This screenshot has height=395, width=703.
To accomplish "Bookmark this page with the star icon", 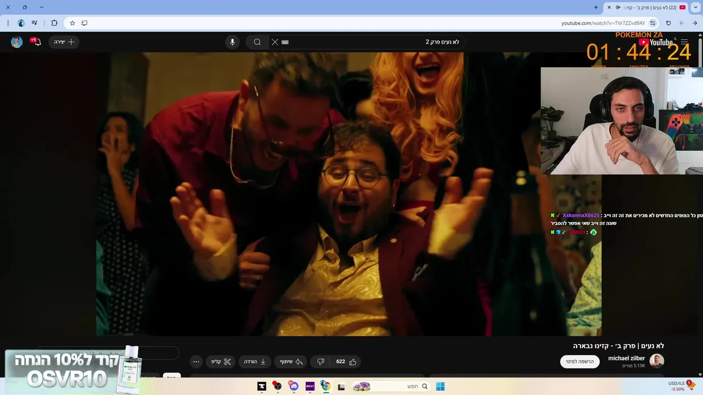I will click(72, 23).
